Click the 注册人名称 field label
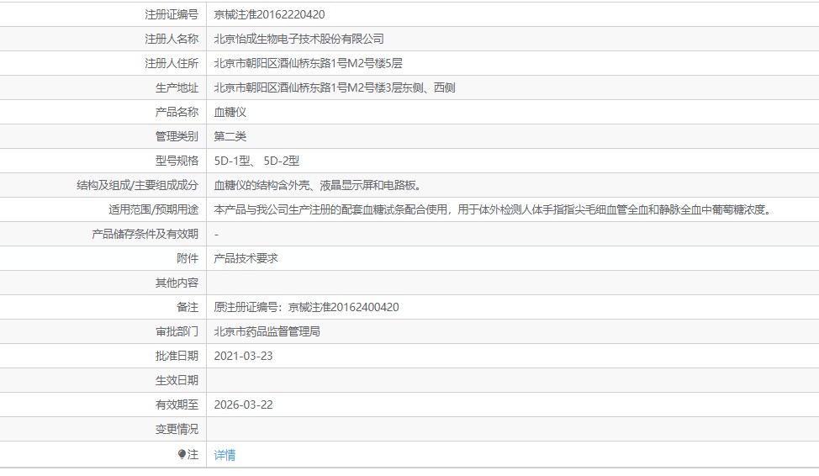Image resolution: width=819 pixels, height=476 pixels. 172,40
